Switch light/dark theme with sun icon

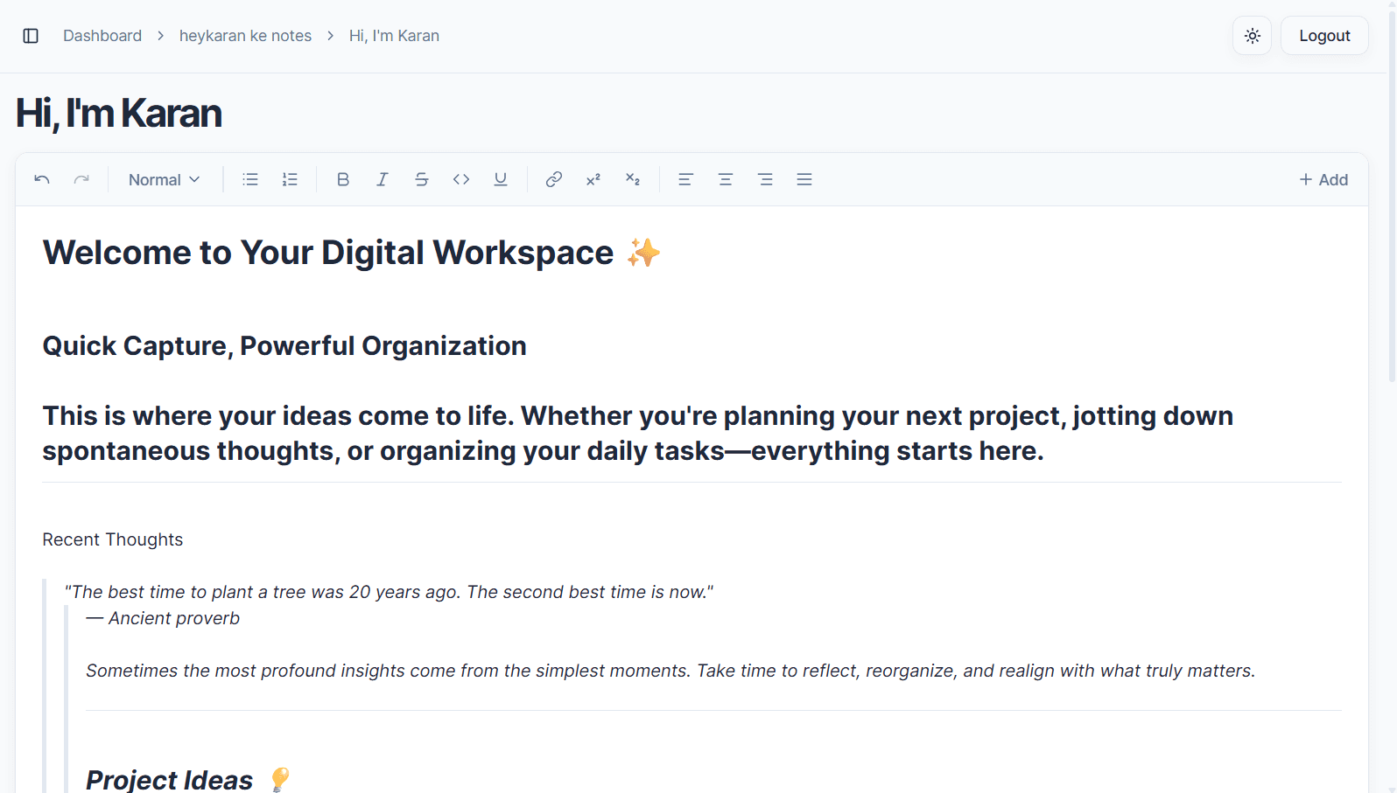pyautogui.click(x=1253, y=36)
